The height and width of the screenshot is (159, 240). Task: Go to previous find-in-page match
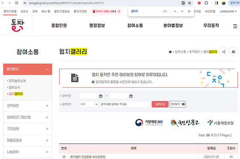pos(175,11)
